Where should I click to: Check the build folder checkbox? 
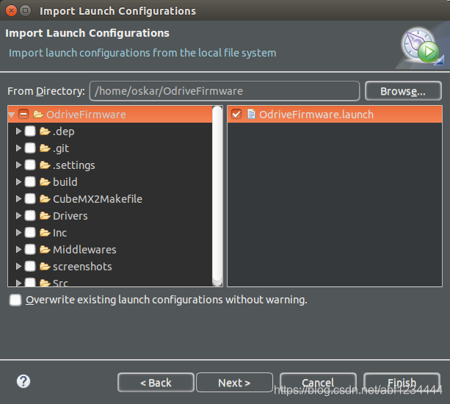coord(30,181)
